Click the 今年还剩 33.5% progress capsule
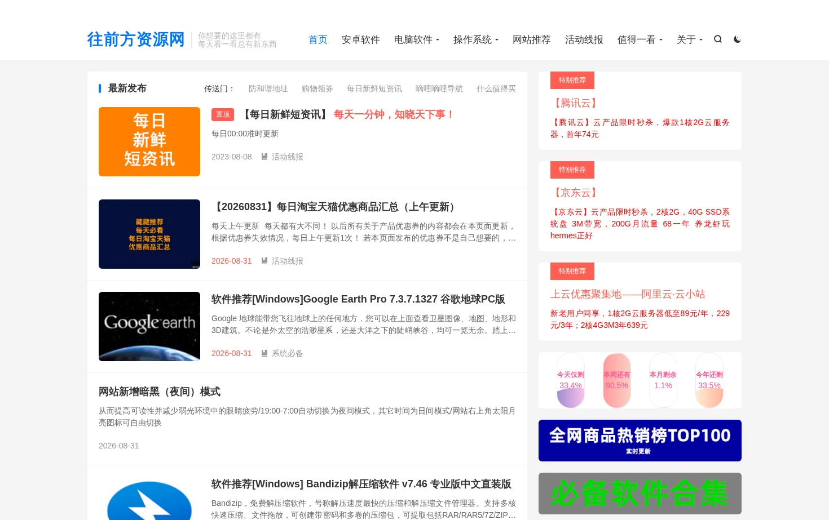The image size is (829, 520). coord(709,380)
